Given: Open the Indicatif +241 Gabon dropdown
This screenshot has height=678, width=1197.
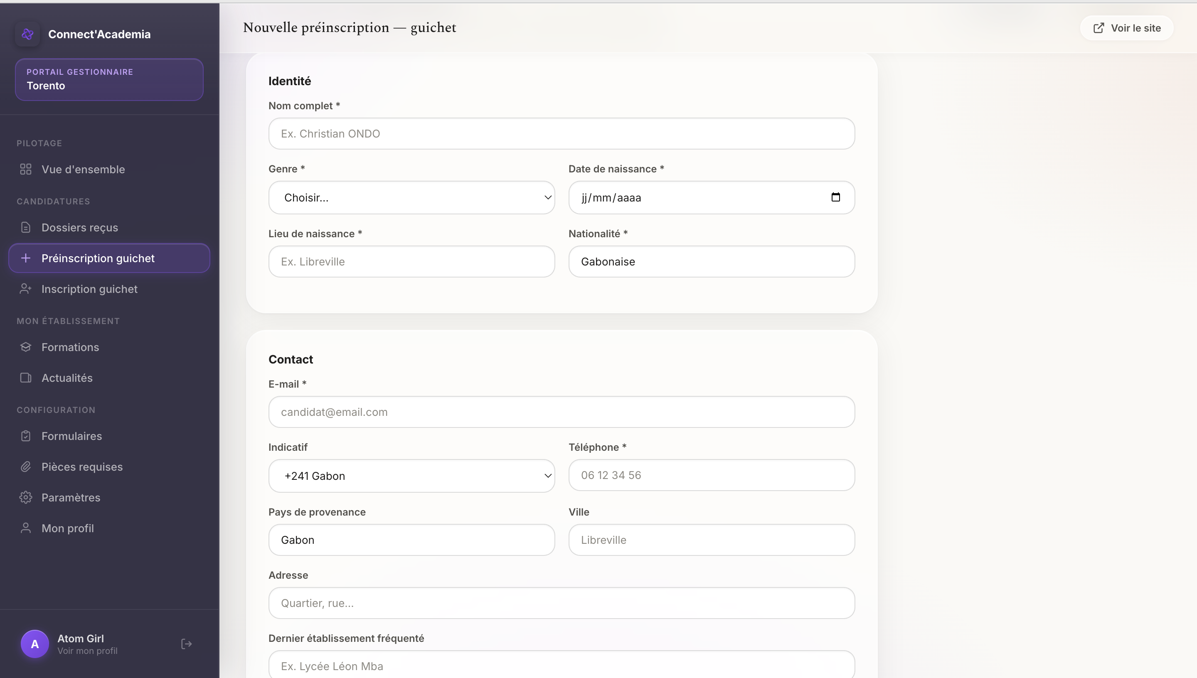Looking at the screenshot, I should pyautogui.click(x=411, y=476).
